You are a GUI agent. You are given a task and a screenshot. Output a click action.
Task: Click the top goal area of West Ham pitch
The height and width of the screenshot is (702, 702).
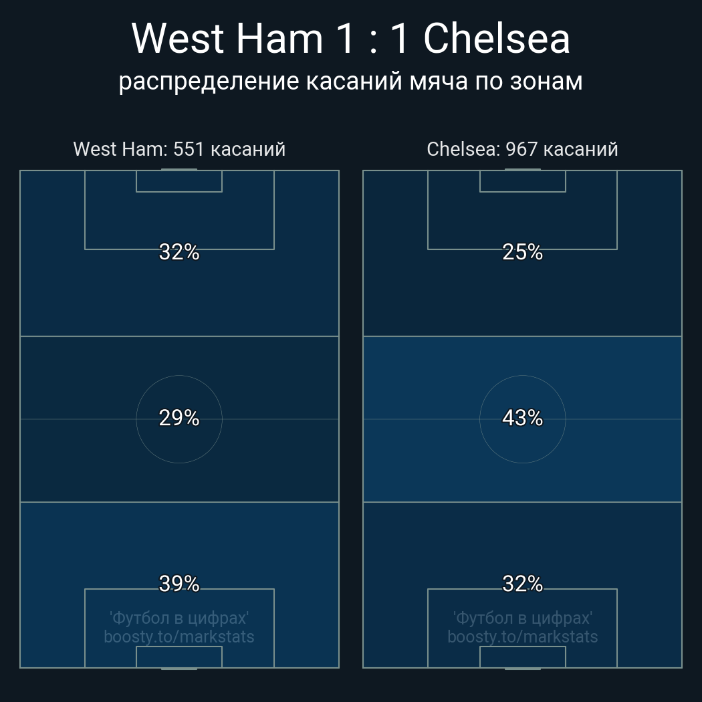[x=179, y=181]
